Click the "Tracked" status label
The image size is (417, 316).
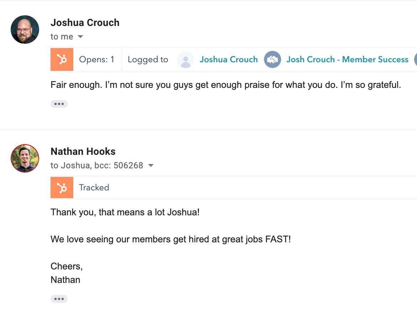94,188
